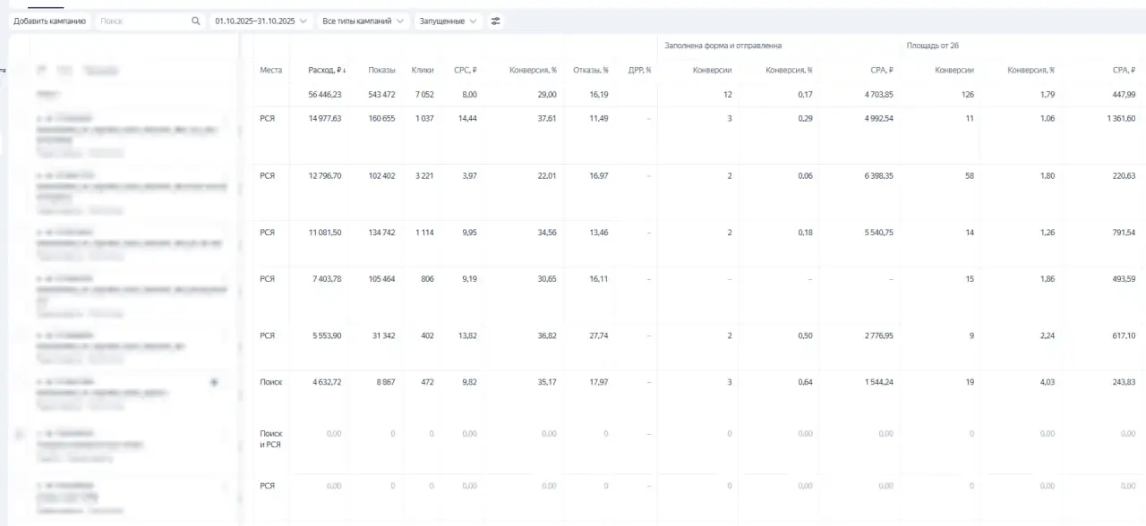
Task: Click the magnifier search icon
Action: [196, 21]
